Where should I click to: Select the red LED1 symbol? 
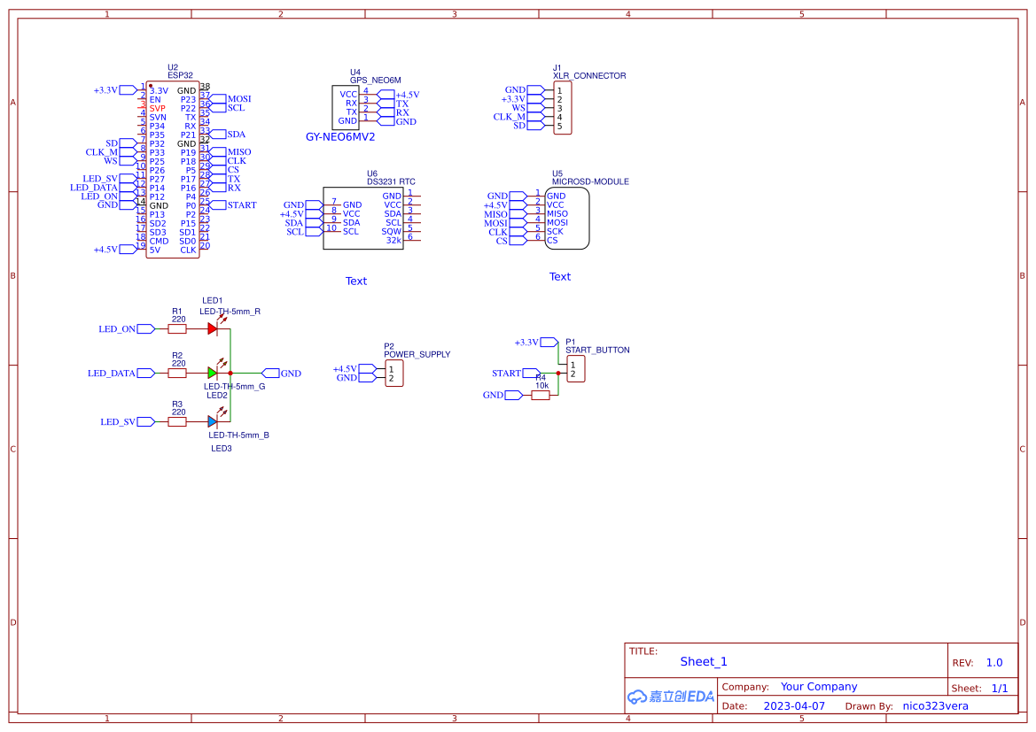tap(213, 327)
